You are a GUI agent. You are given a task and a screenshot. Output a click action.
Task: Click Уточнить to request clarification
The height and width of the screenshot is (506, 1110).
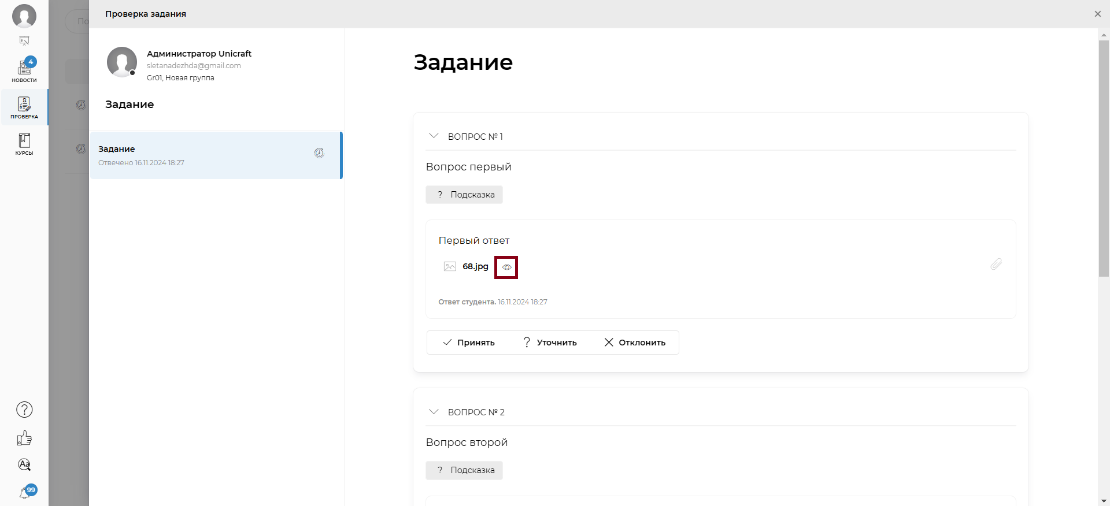click(549, 343)
